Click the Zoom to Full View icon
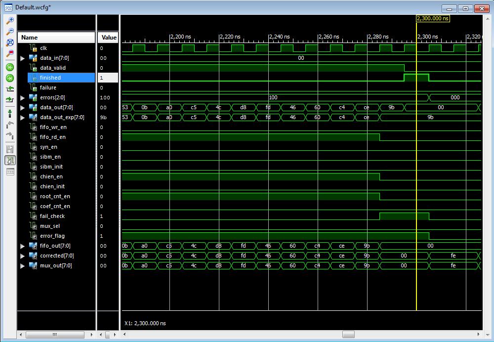 pyautogui.click(x=10, y=42)
